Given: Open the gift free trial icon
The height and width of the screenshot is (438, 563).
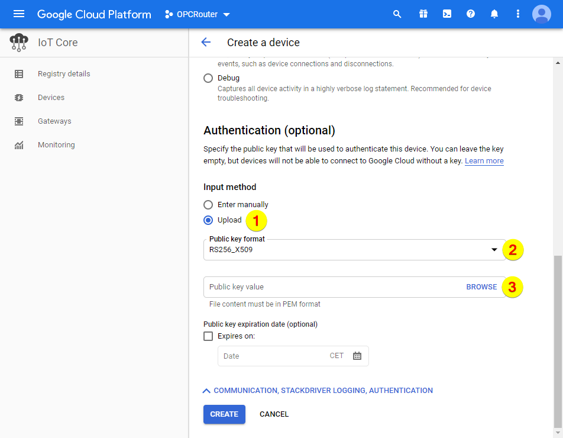Looking at the screenshot, I should pyautogui.click(x=423, y=14).
